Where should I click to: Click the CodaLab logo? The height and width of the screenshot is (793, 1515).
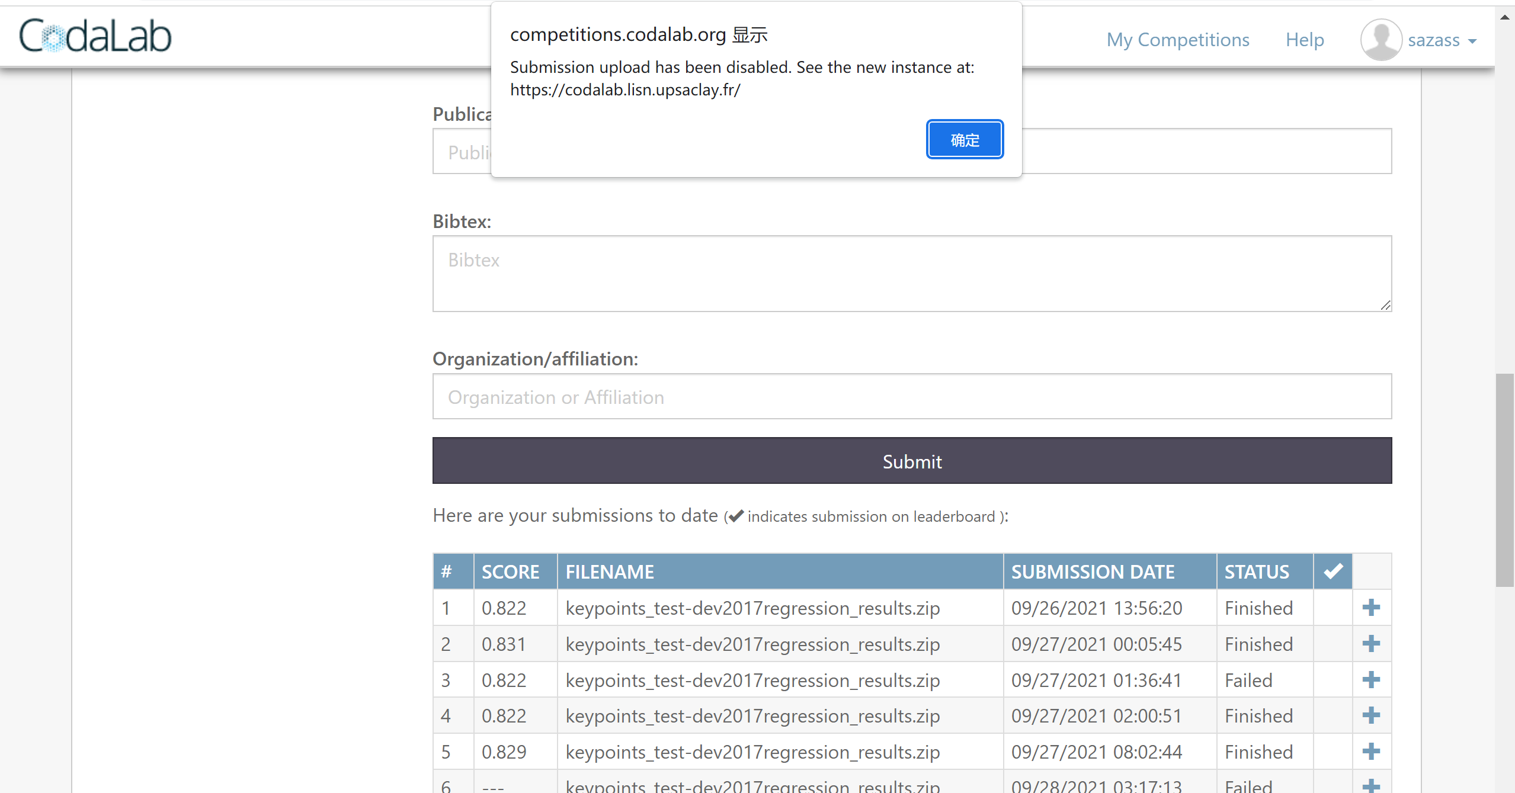tap(95, 36)
